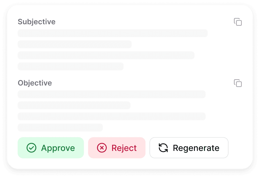Click the Objective section heading
The image size is (260, 178).
[35, 83]
